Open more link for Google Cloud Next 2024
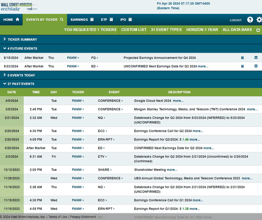 coord(178,101)
